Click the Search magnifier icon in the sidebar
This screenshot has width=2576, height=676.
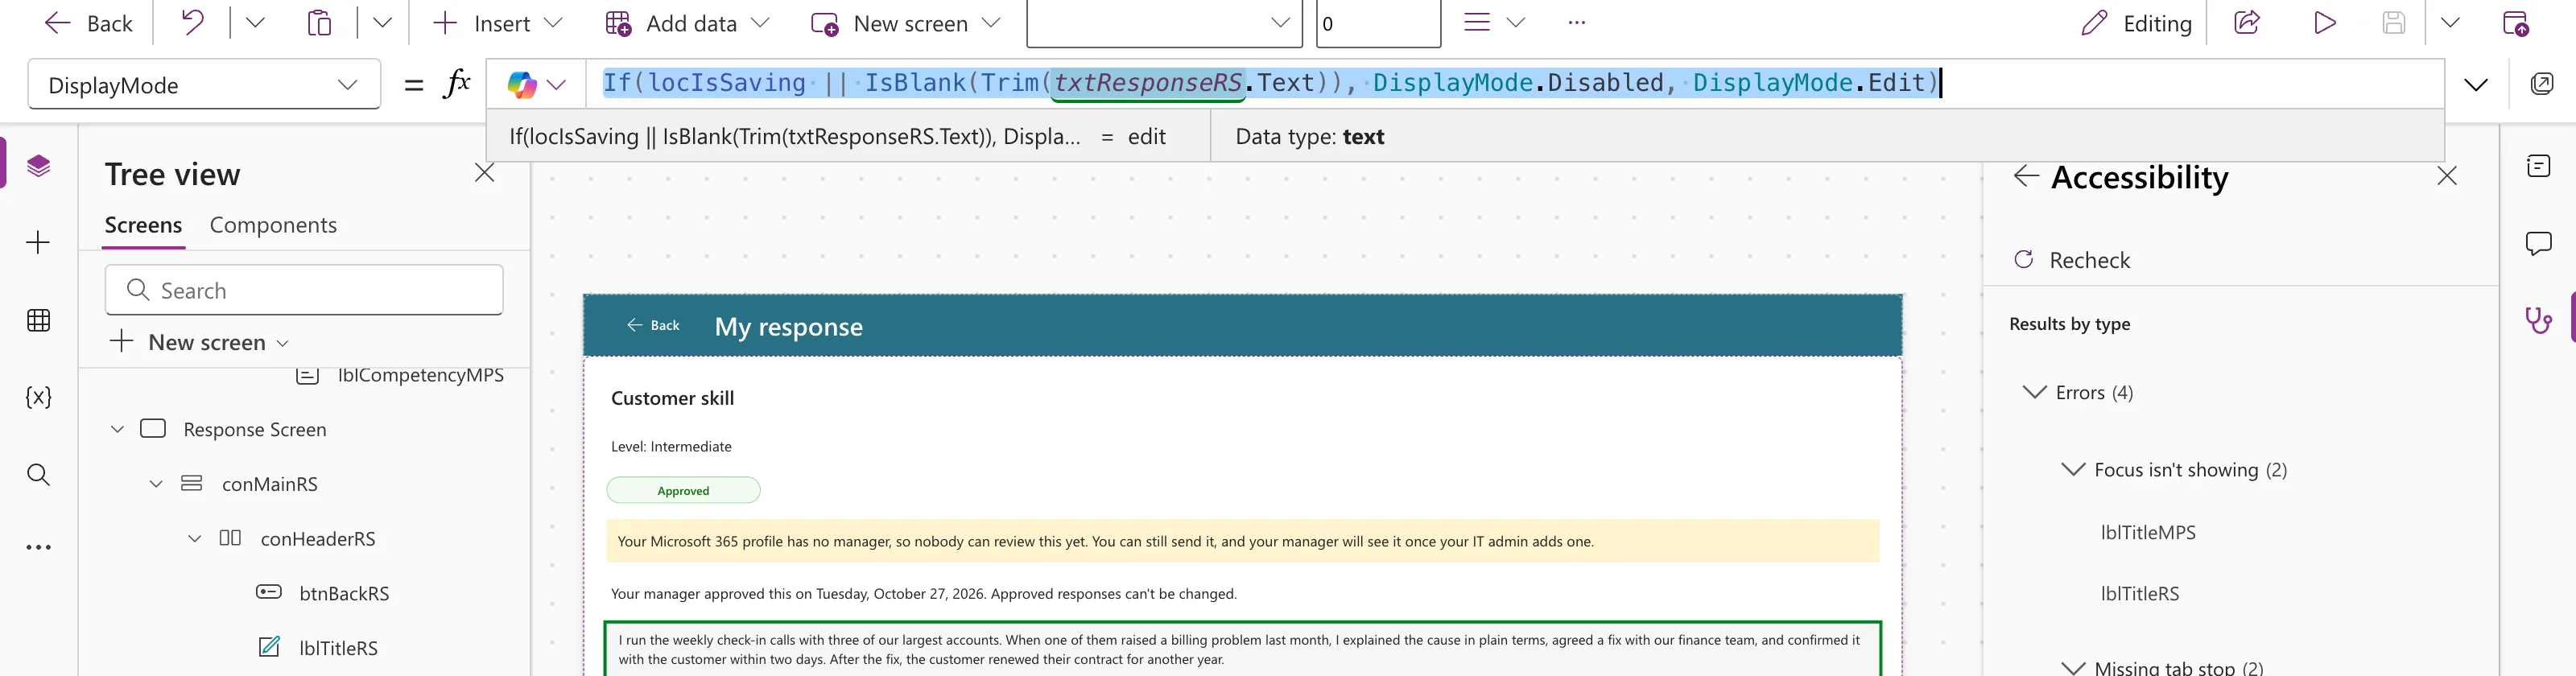coord(38,474)
